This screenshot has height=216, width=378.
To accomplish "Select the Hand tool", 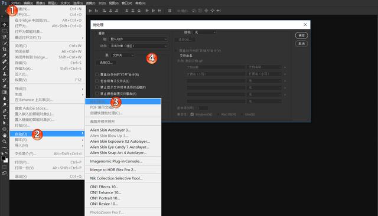I will click(4, 135).
